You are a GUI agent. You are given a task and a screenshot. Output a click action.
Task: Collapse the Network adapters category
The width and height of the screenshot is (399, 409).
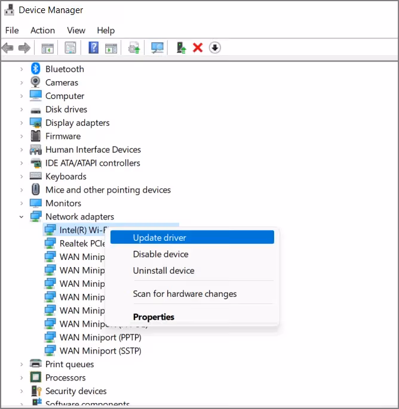pos(22,217)
